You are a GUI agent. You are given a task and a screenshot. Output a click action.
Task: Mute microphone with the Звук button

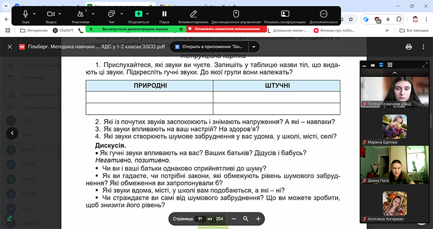[x=25, y=16]
